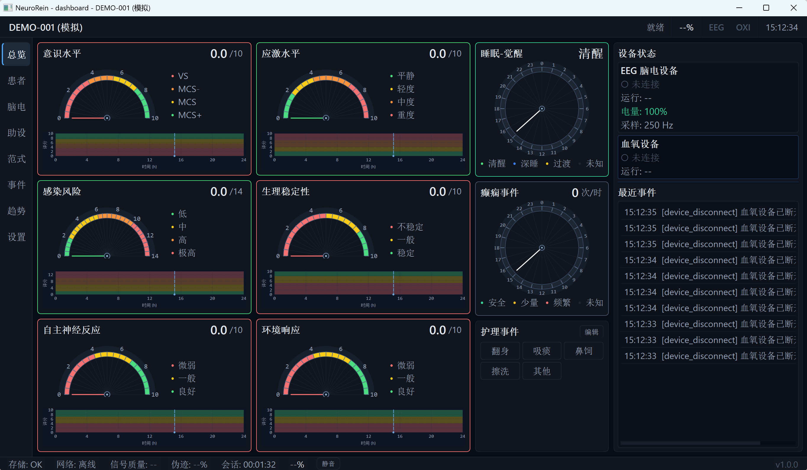Image resolution: width=807 pixels, height=470 pixels.
Task: Click the 过渡 legend entry
Action: point(559,164)
